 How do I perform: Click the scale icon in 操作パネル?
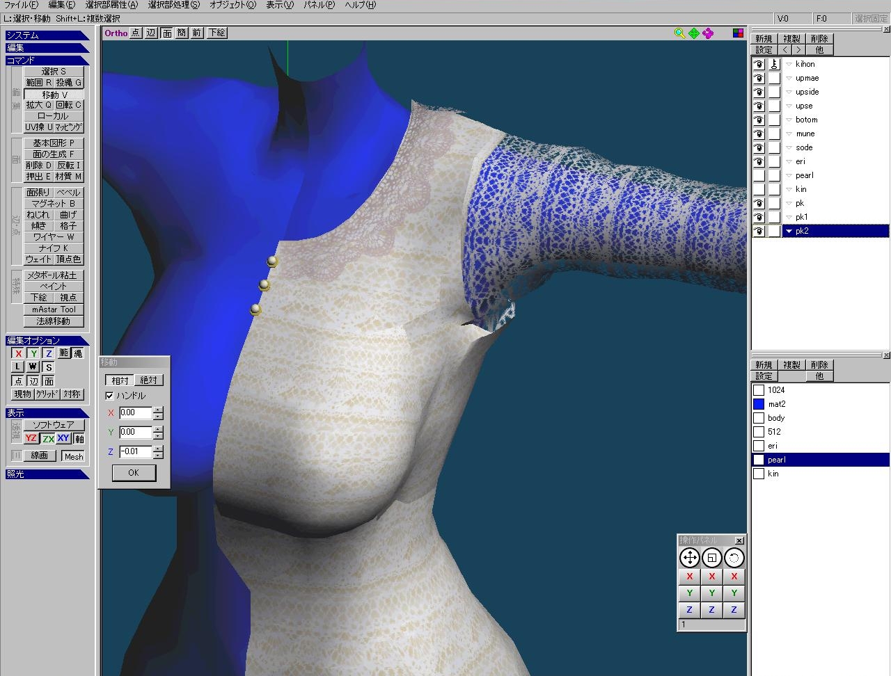711,558
